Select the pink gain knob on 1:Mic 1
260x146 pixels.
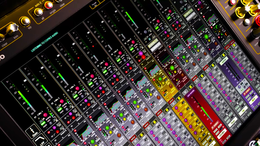(45, 115)
